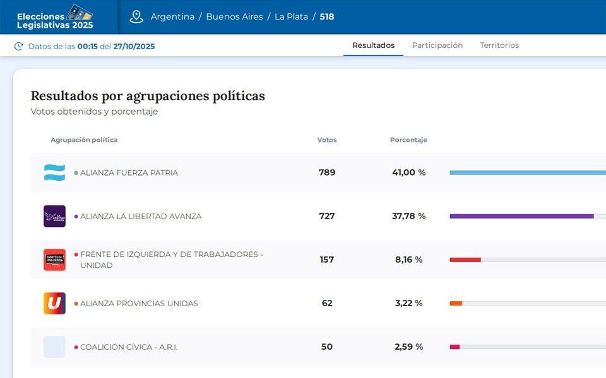Image resolution: width=606 pixels, height=378 pixels.
Task: Click the Coalición Cívica blank logo placeholder
Action: coord(54,346)
